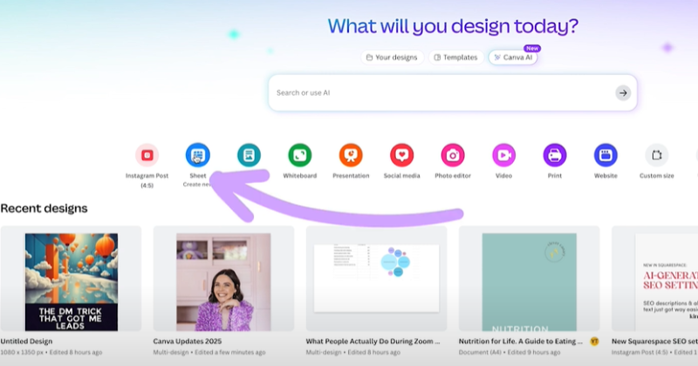698x366 pixels.
Task: Select the teal Docs icon beside Sheet
Action: click(x=249, y=155)
